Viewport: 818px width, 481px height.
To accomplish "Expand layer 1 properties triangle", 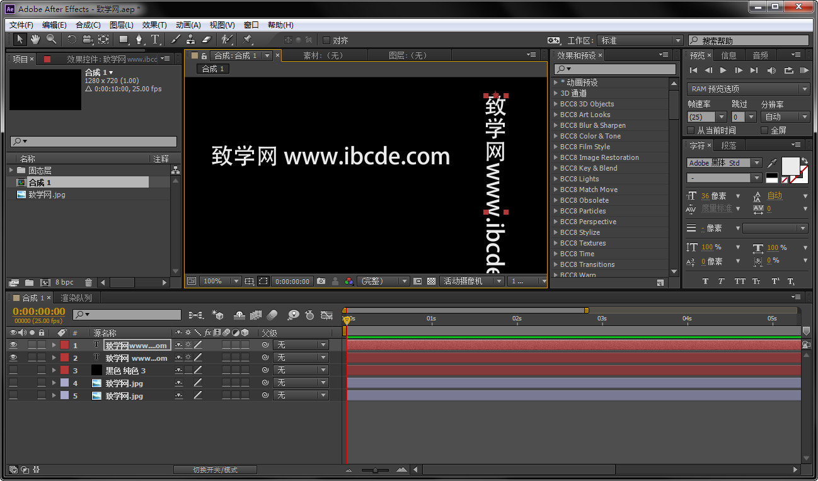I will 54,345.
